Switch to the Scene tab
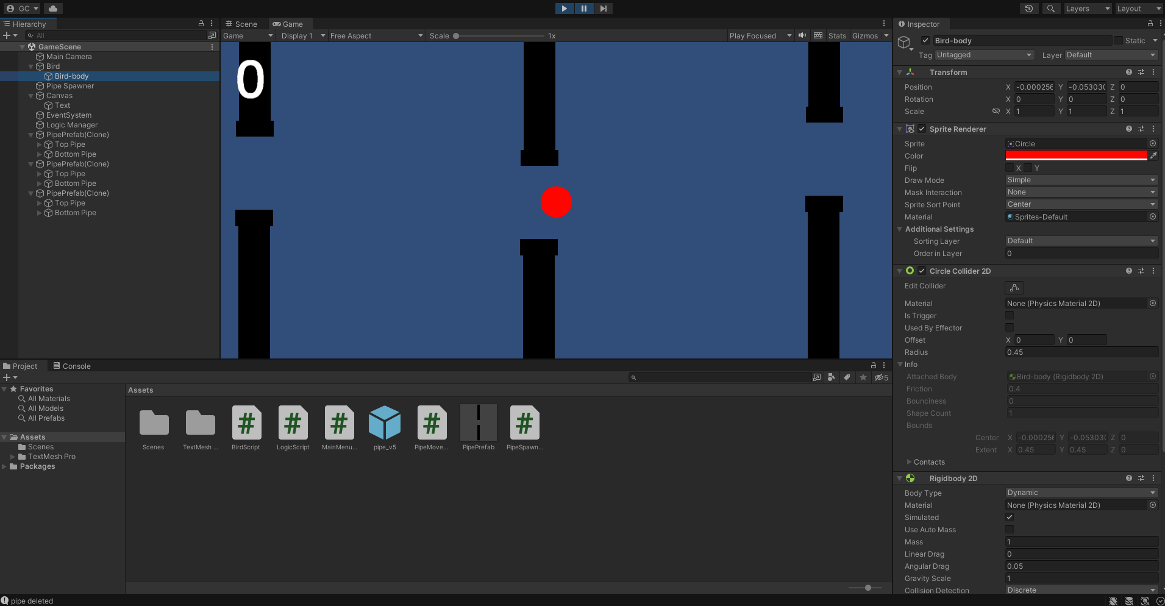1165x606 pixels. (242, 24)
